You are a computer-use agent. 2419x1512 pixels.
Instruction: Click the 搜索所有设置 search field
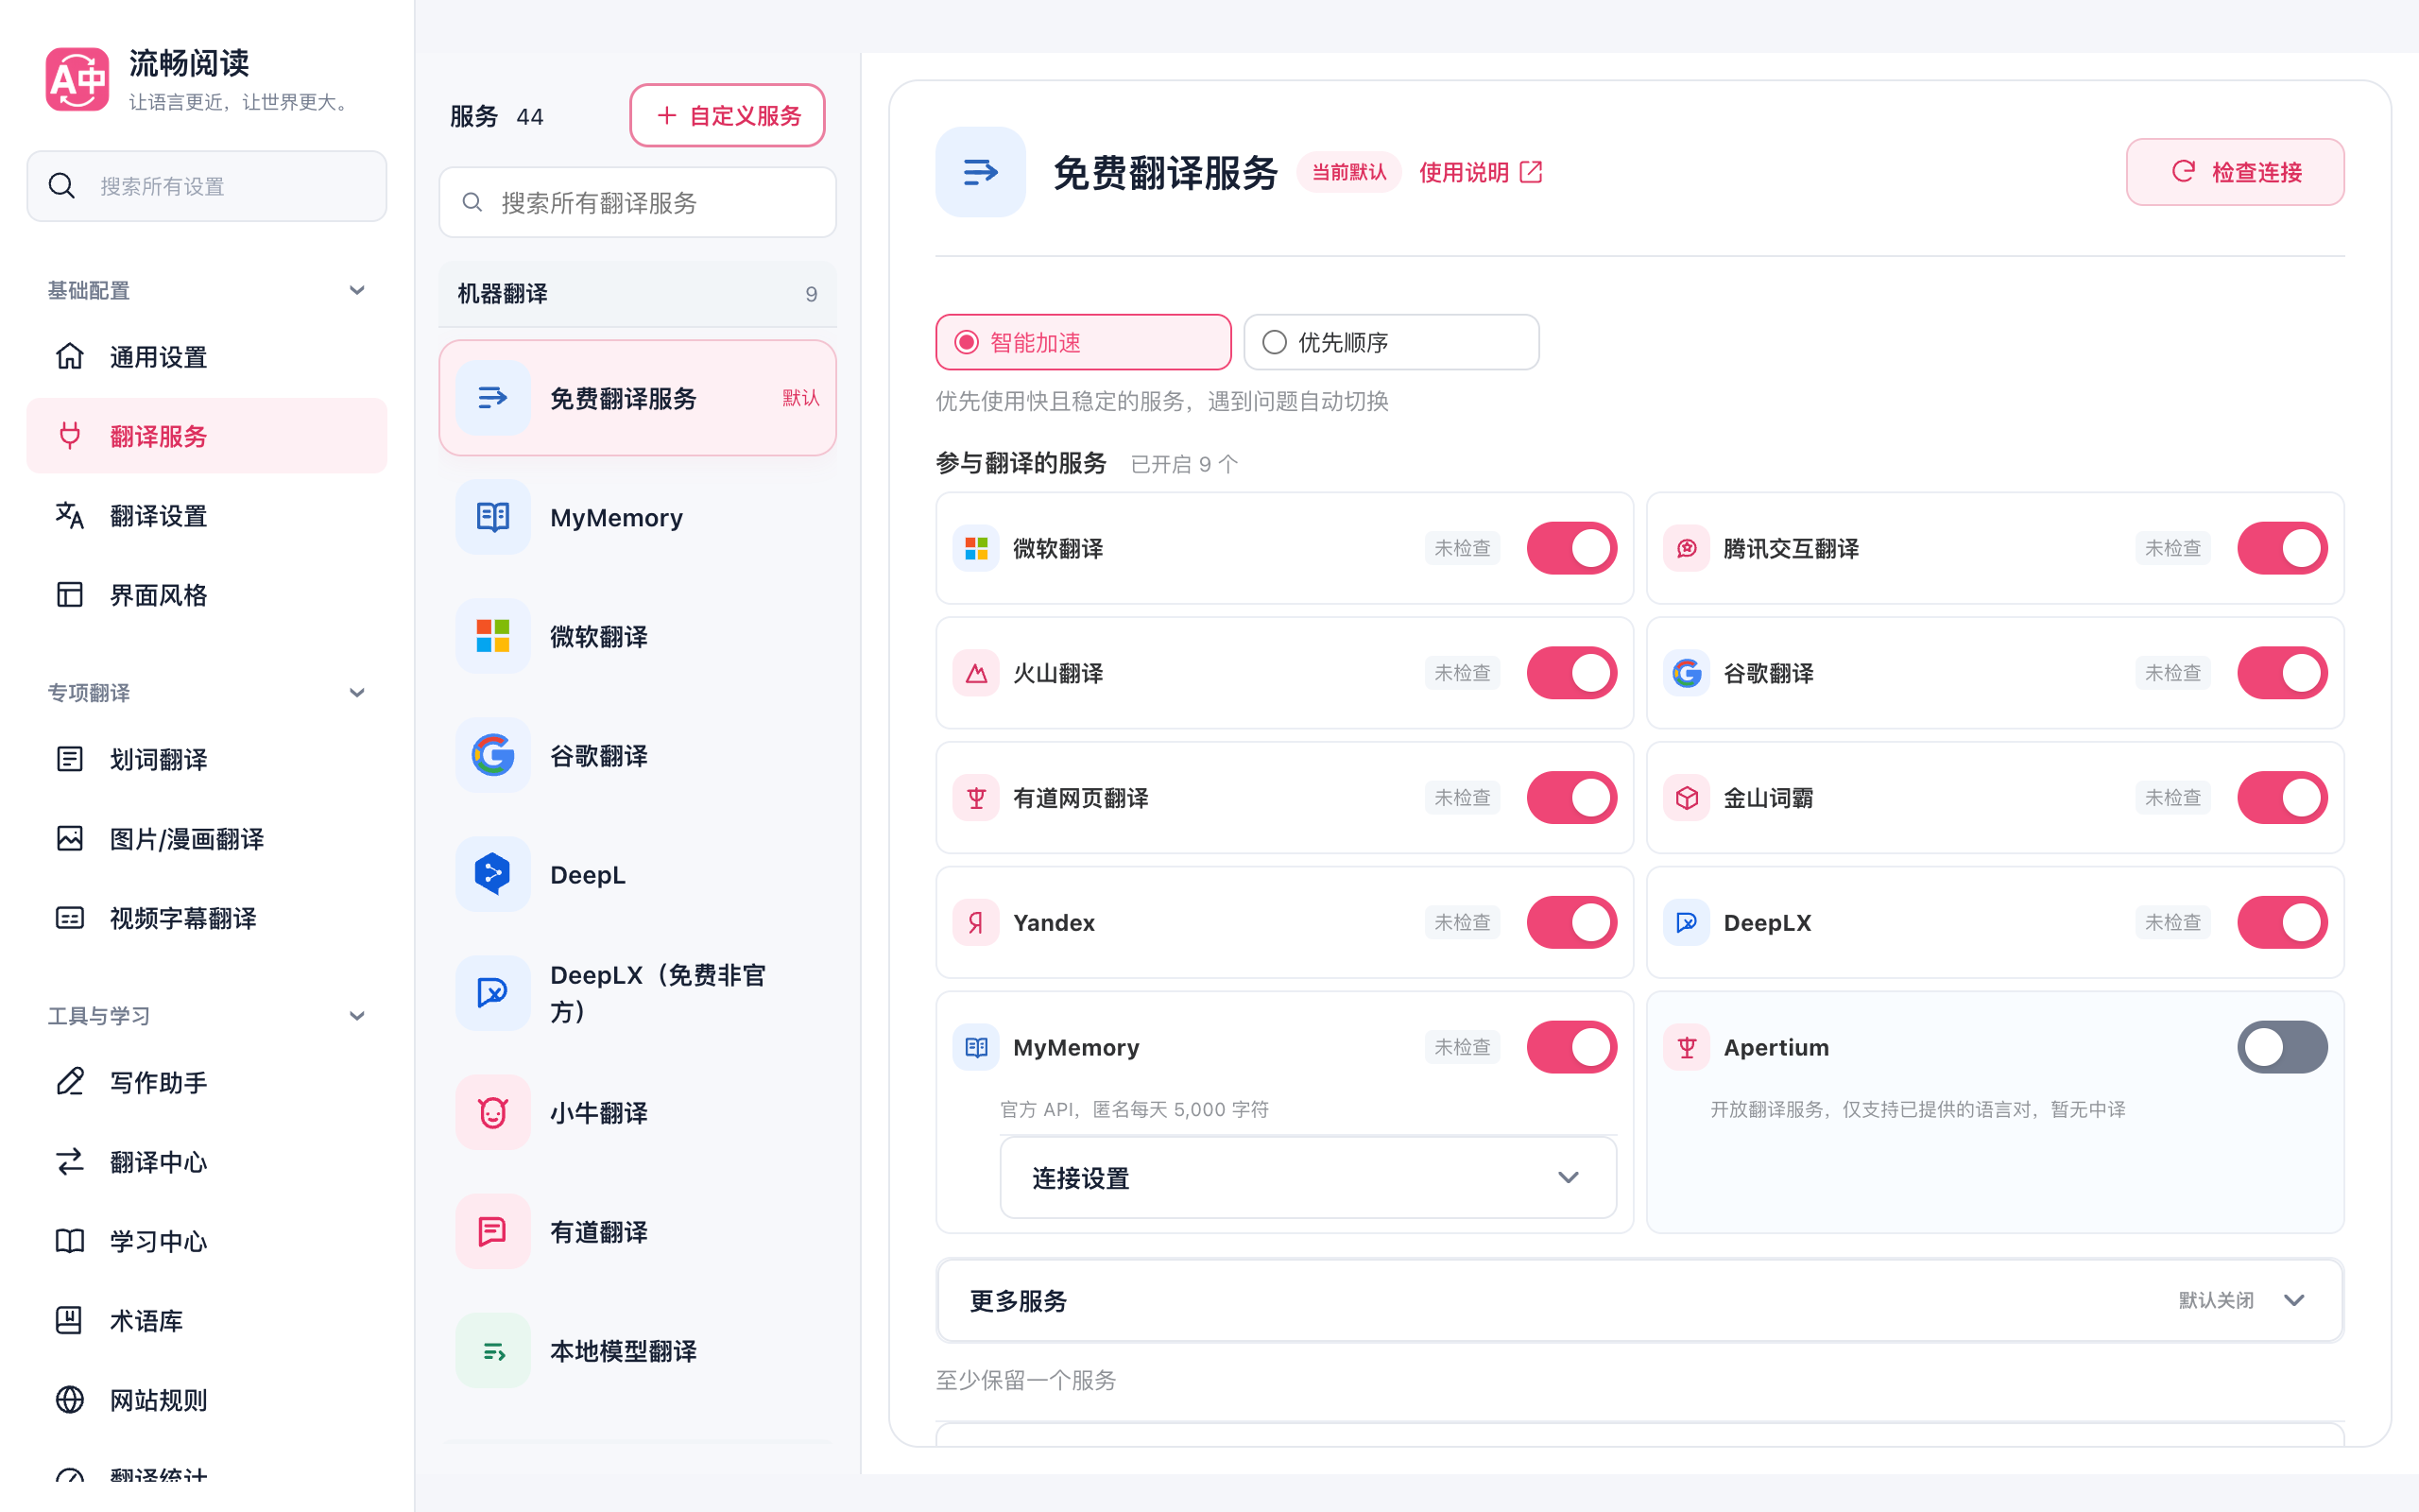click(x=207, y=186)
